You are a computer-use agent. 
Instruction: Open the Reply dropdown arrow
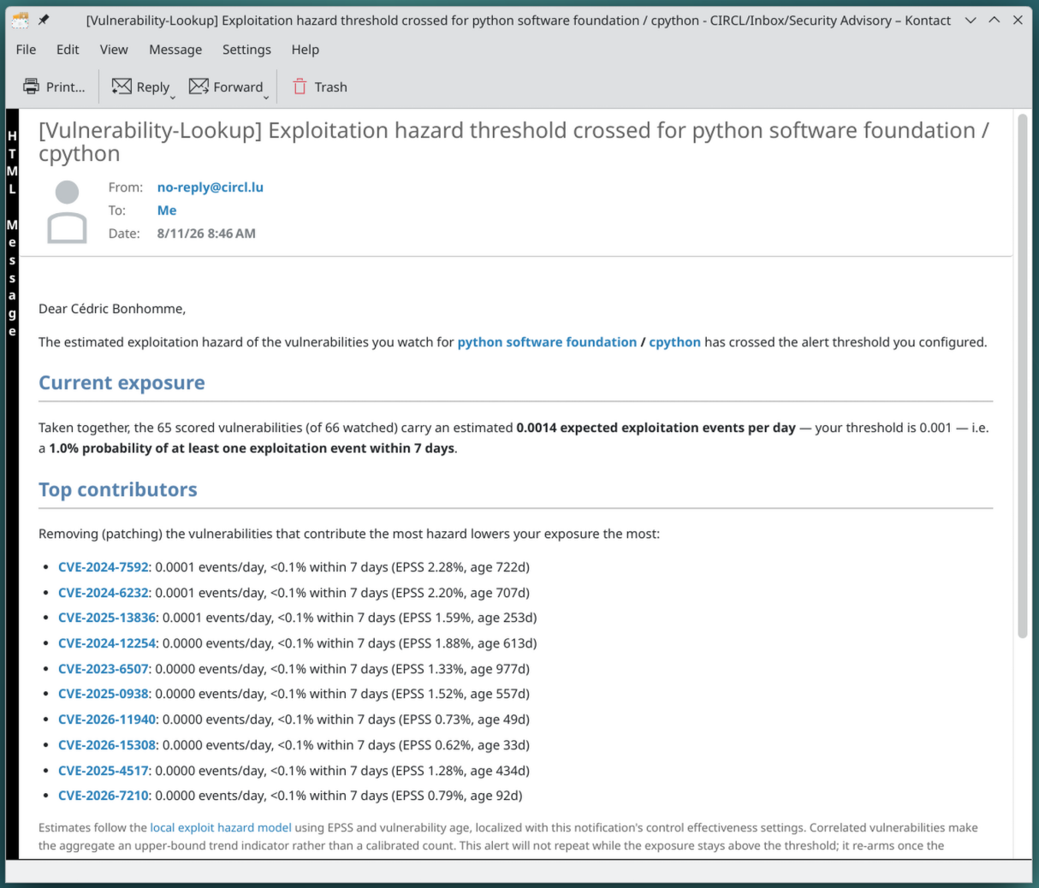pos(173,98)
